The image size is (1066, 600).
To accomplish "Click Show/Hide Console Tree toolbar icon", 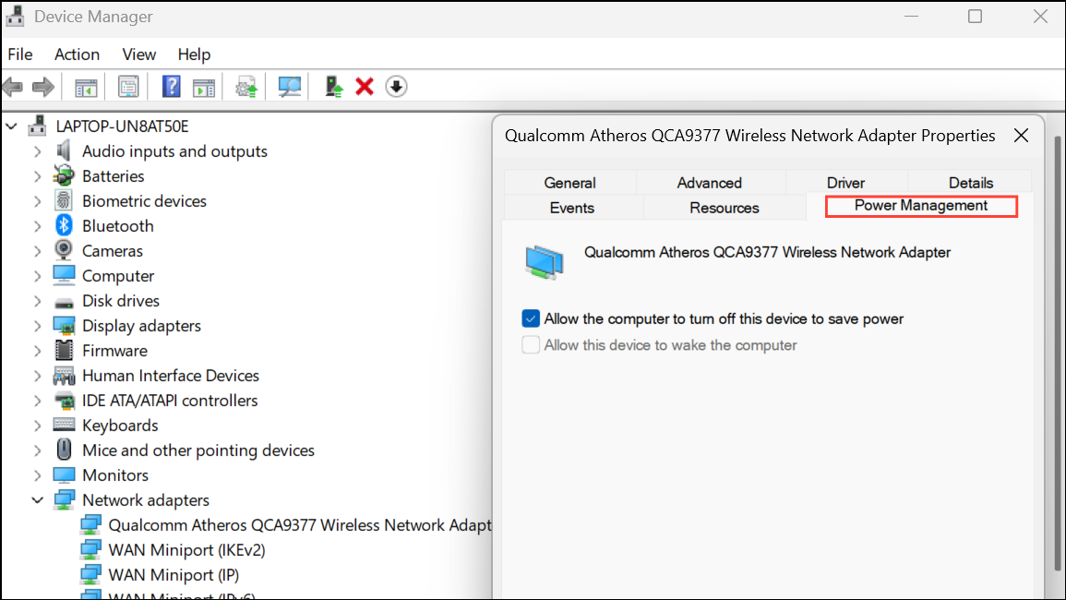I will click(86, 87).
